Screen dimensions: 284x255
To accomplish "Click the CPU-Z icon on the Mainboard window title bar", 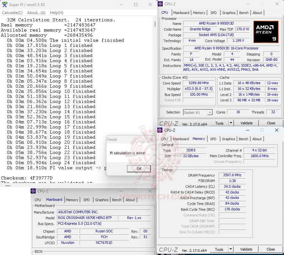I will 33,191.
